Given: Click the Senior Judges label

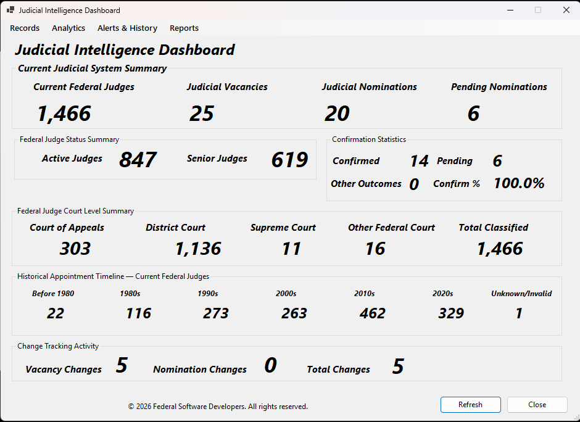Looking at the screenshot, I should (217, 159).
